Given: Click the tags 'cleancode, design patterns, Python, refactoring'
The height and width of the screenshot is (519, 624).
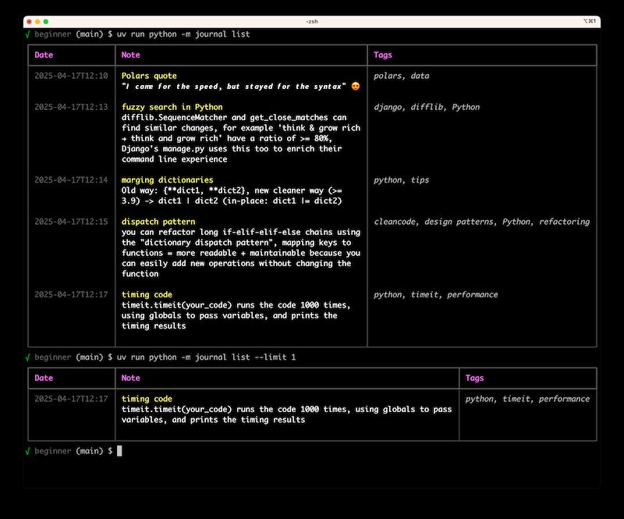Looking at the screenshot, I should (481, 222).
